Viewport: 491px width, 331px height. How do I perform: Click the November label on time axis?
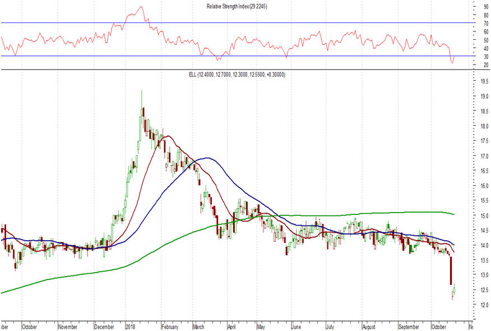(68, 326)
